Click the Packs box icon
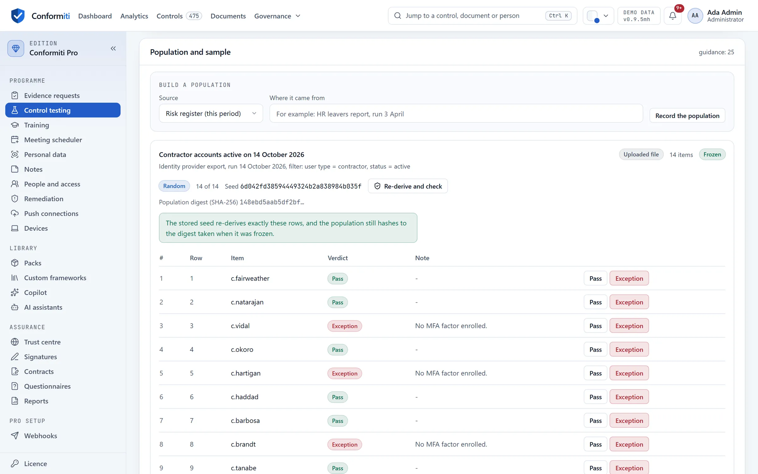 click(15, 263)
